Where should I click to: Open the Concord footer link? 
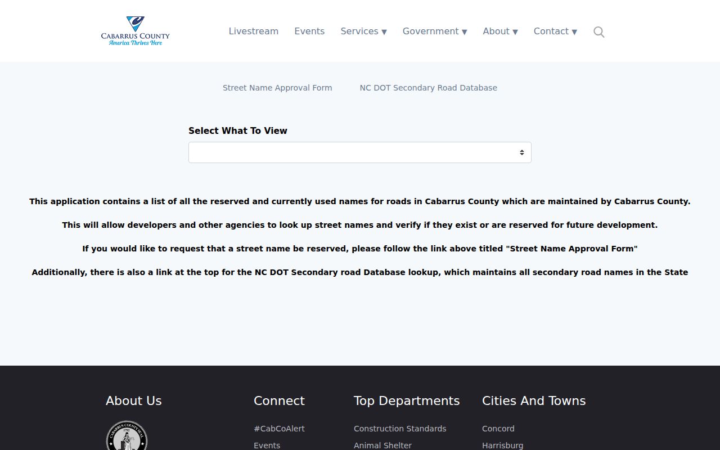[x=498, y=429]
